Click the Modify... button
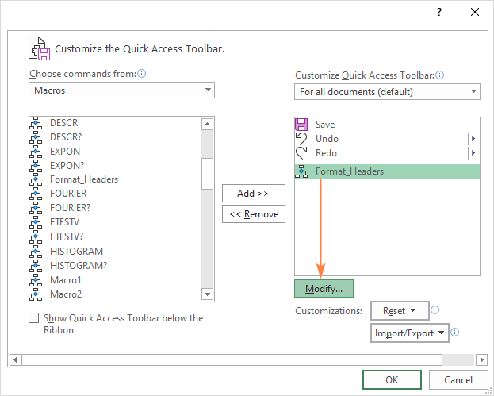 324,288
